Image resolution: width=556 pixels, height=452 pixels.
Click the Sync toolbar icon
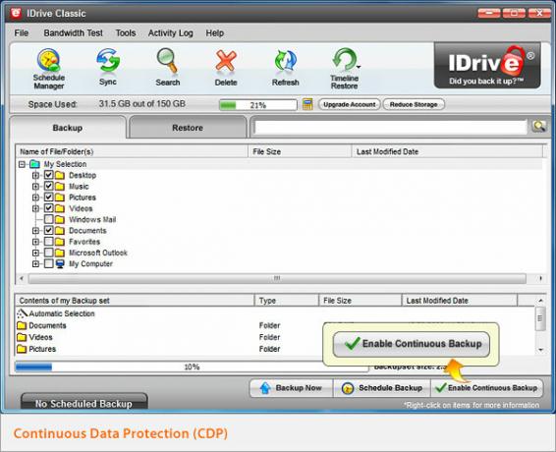pos(108,67)
